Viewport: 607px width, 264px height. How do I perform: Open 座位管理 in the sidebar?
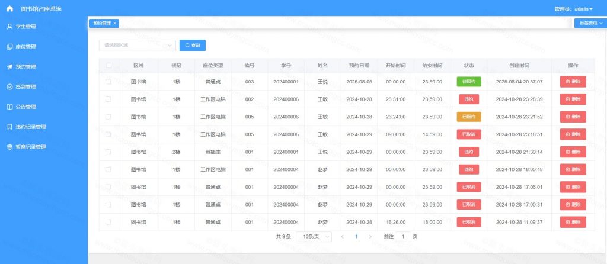click(25, 47)
